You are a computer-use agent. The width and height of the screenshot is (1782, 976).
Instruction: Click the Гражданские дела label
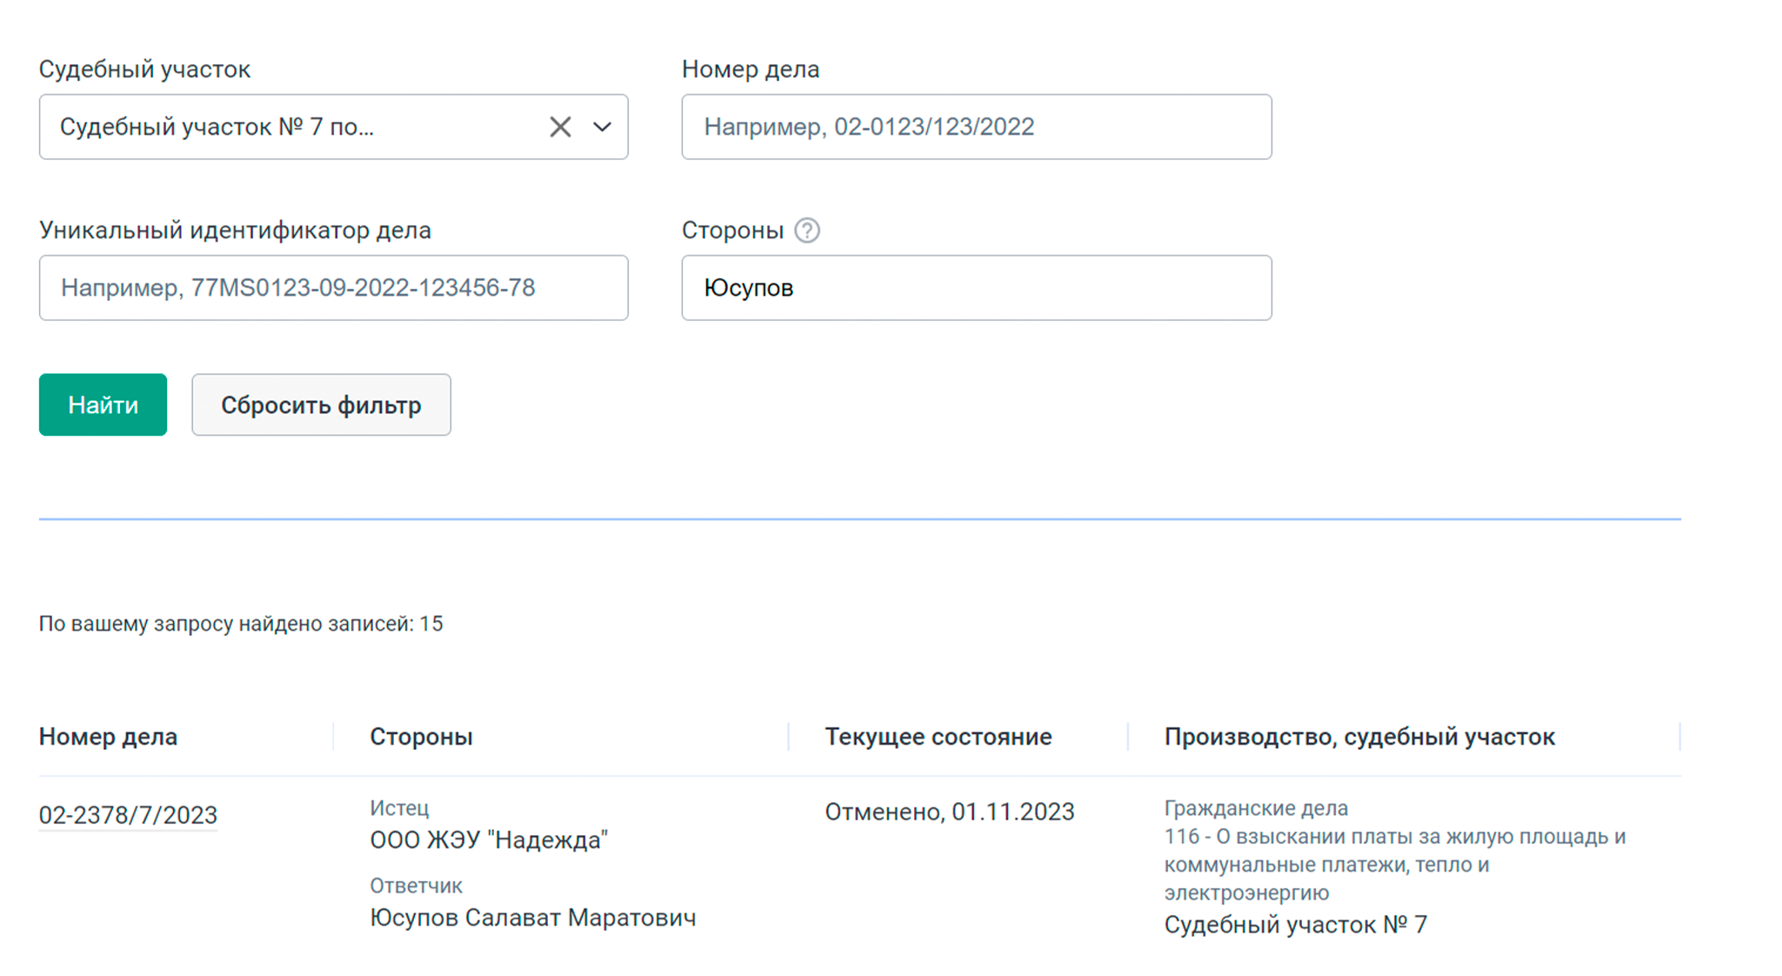pos(1256,808)
